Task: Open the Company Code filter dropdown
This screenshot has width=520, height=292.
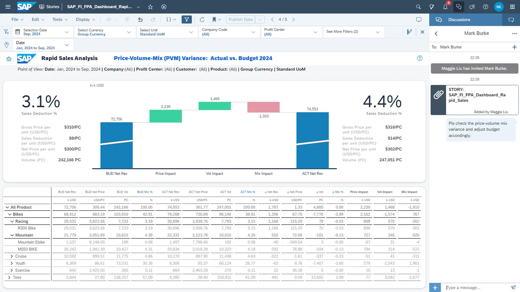Action: [229, 32]
